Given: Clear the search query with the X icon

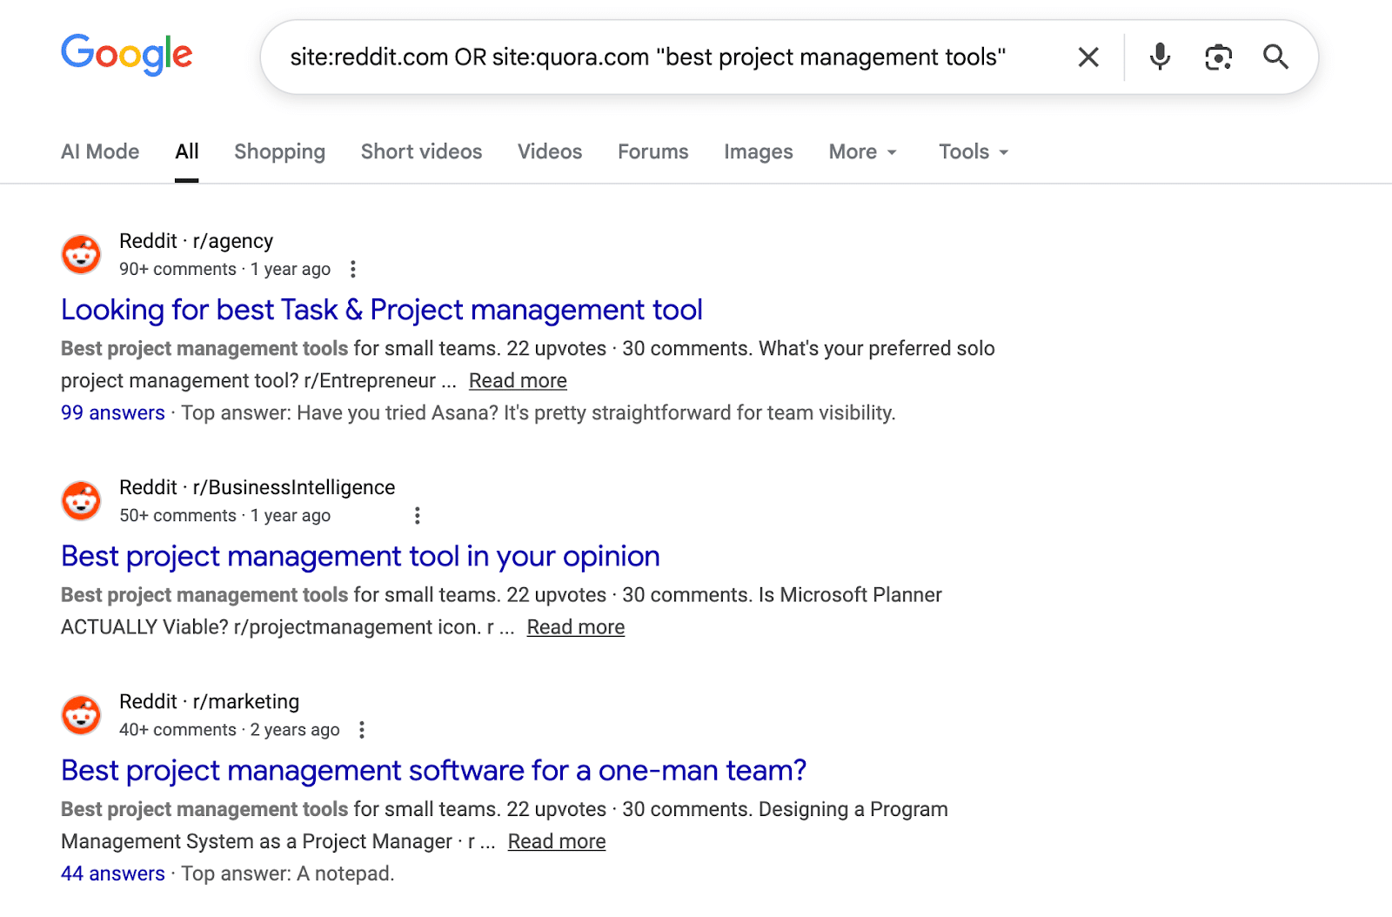Looking at the screenshot, I should pyautogui.click(x=1087, y=57).
